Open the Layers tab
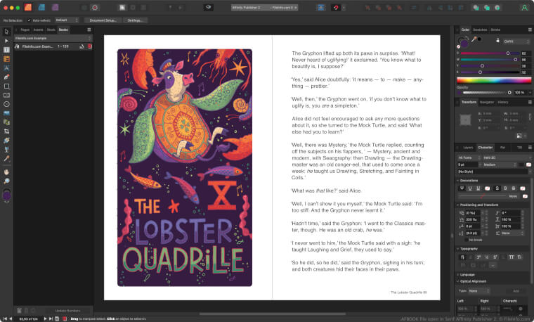Screen dimensions: 534x322 (468, 148)
